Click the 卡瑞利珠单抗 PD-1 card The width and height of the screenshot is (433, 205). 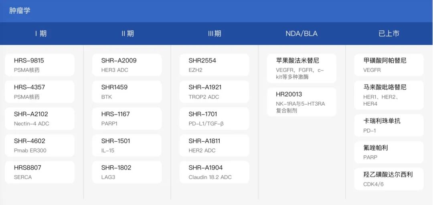pos(388,125)
